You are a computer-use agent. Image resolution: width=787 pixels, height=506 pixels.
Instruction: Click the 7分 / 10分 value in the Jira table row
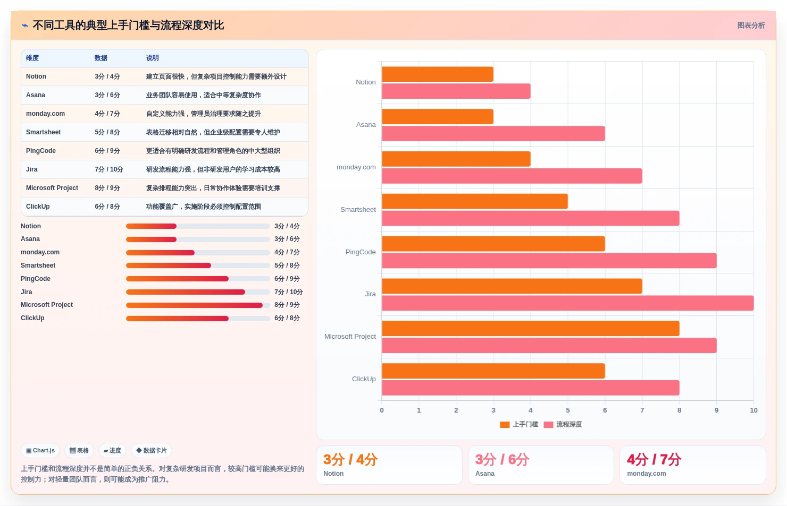pyautogui.click(x=109, y=169)
